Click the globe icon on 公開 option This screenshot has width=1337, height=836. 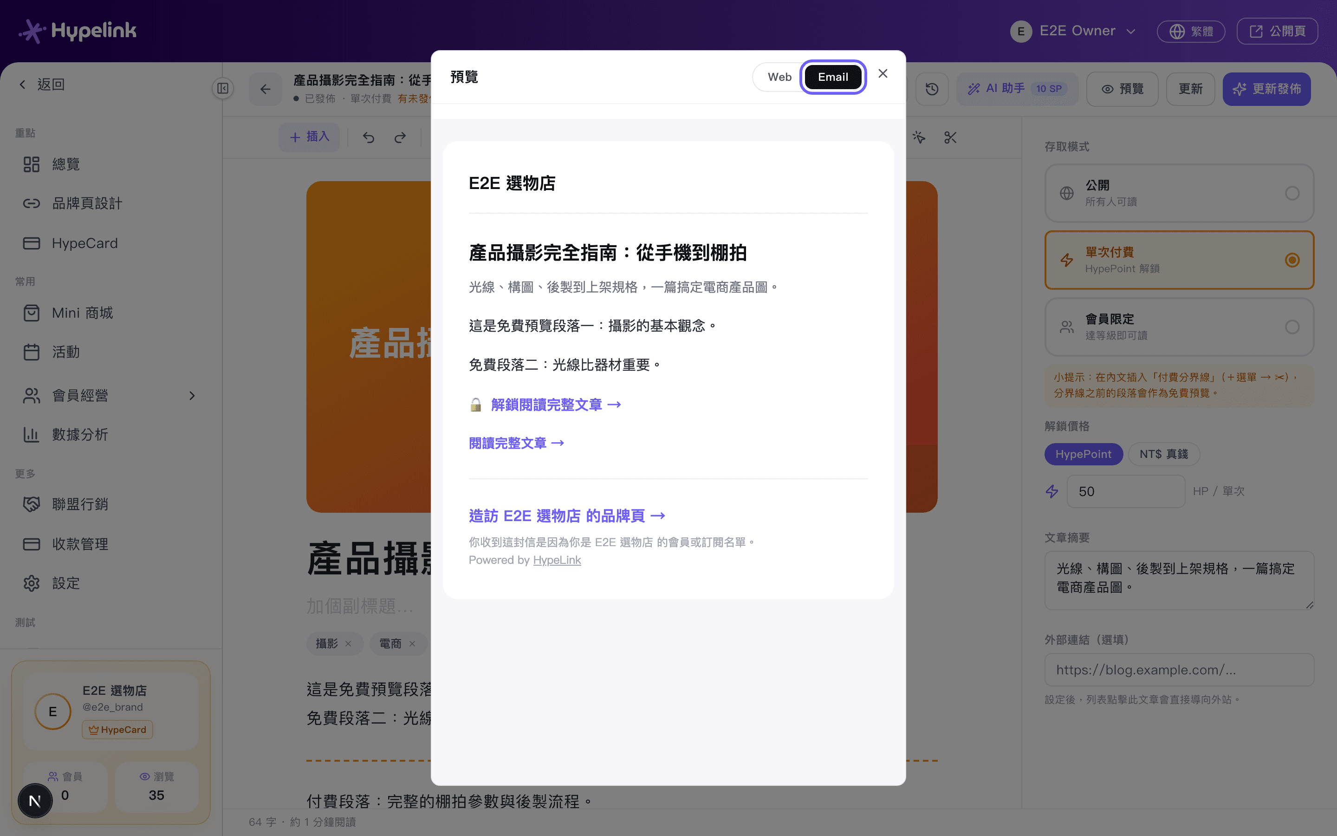(x=1067, y=194)
